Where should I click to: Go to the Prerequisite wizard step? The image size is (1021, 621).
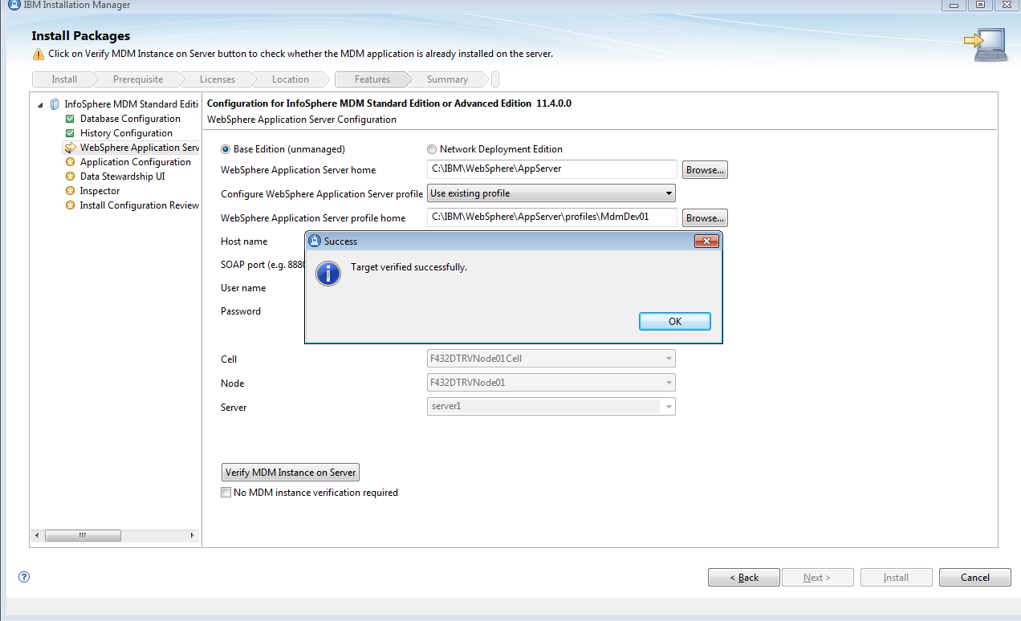137,79
